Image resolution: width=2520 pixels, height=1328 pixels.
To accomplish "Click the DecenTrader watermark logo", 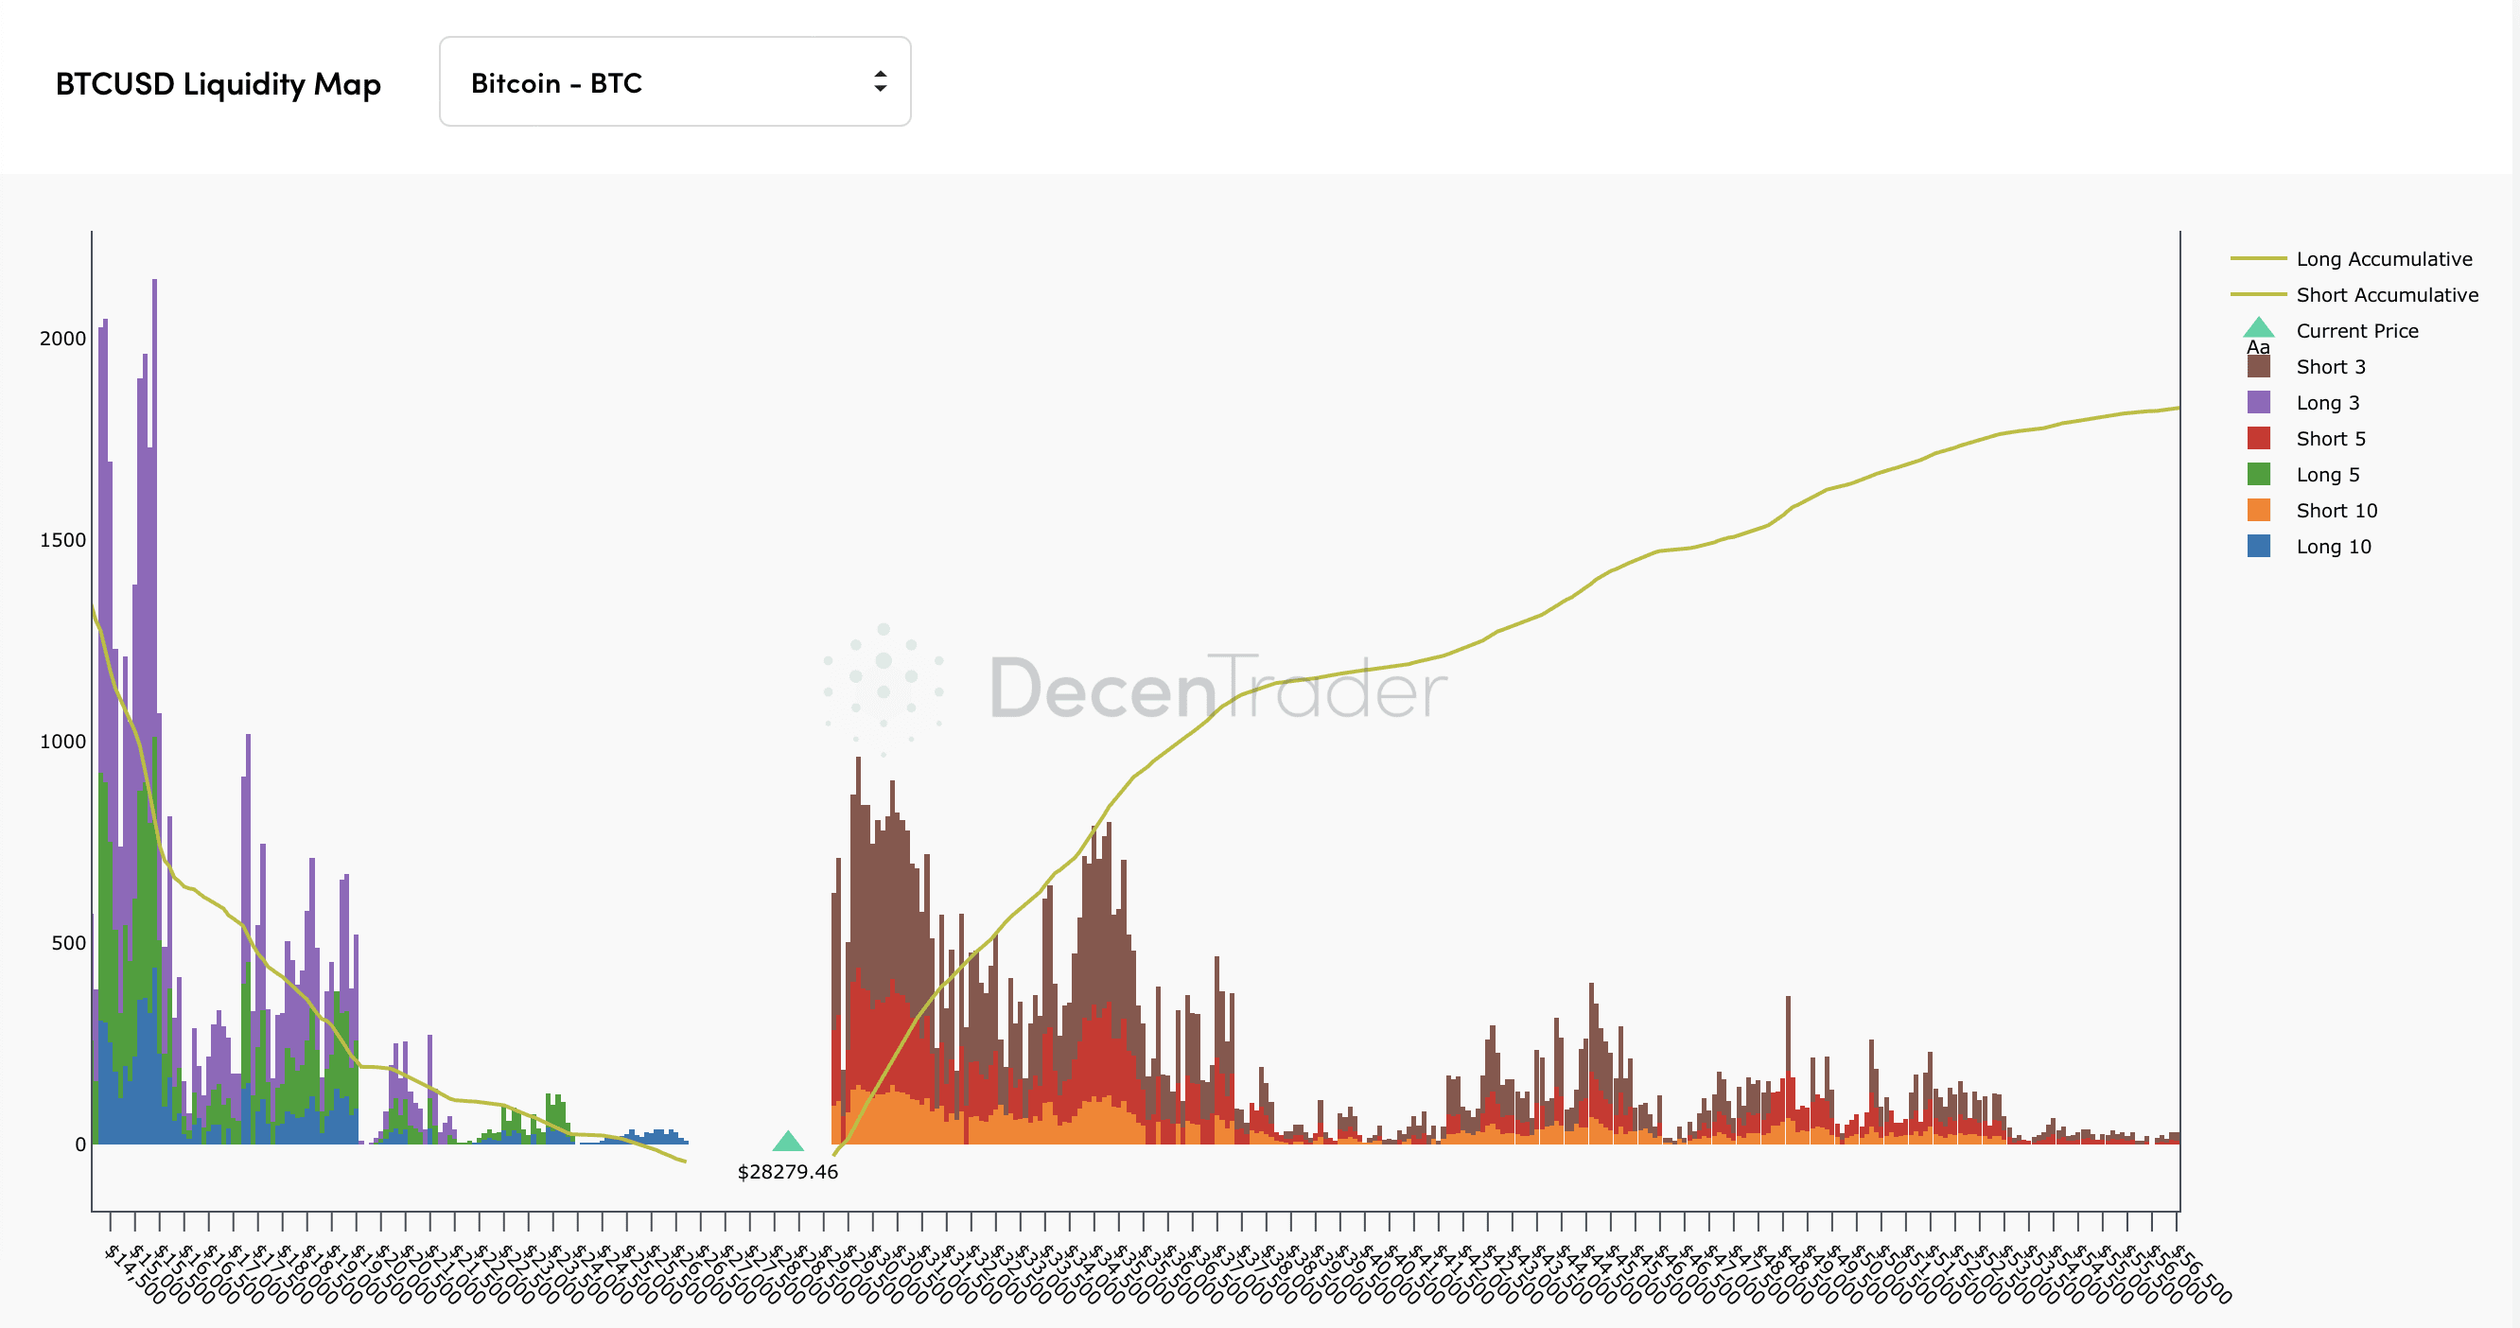I will (x=1135, y=689).
